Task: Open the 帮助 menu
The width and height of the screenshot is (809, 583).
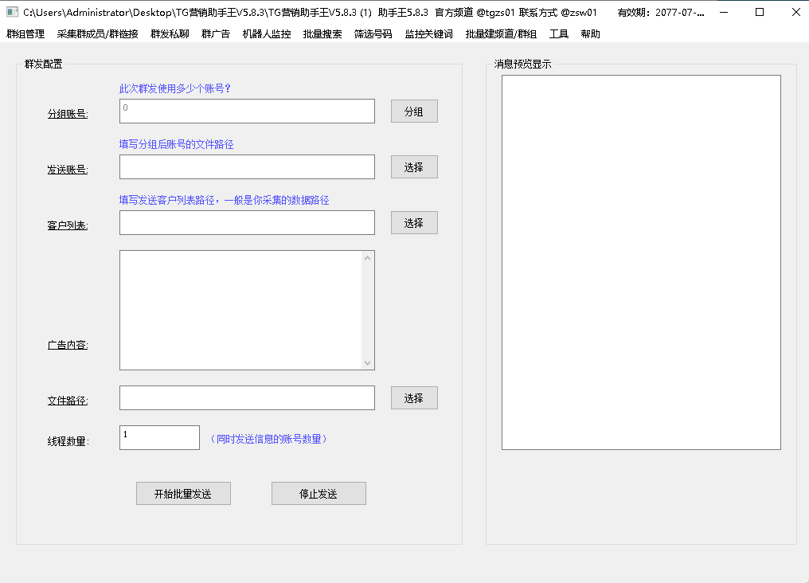Action: 590,34
